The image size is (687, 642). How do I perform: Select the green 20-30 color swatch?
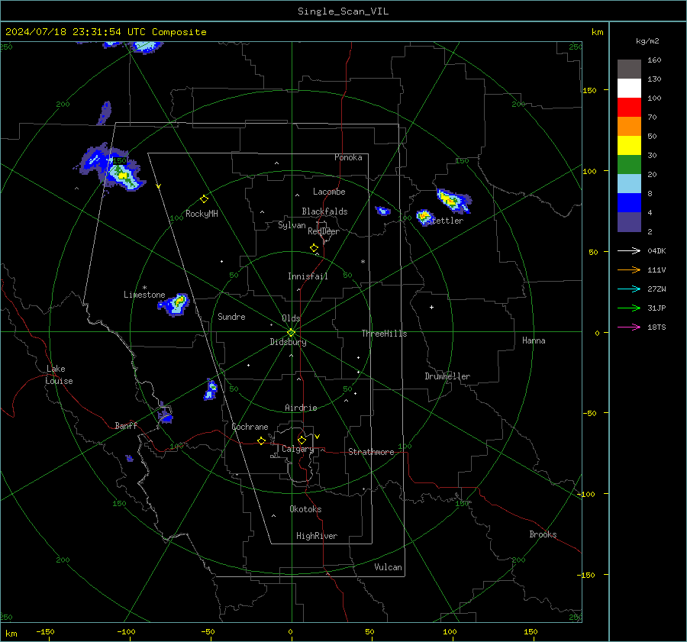tap(629, 165)
